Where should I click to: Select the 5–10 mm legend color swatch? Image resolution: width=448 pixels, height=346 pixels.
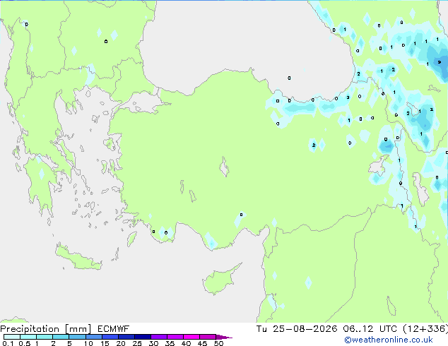77,337
